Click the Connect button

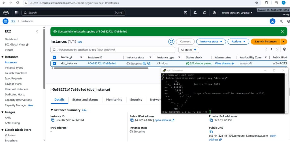coord(185,41)
